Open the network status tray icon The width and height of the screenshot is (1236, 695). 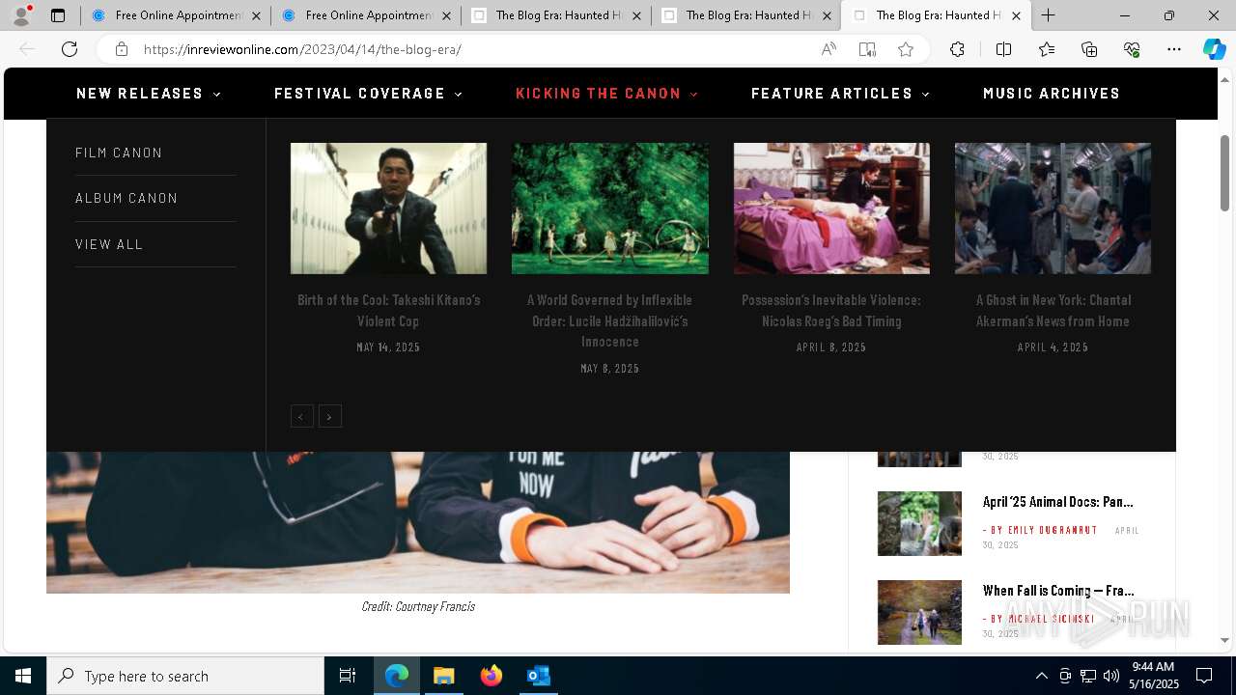[1088, 676]
